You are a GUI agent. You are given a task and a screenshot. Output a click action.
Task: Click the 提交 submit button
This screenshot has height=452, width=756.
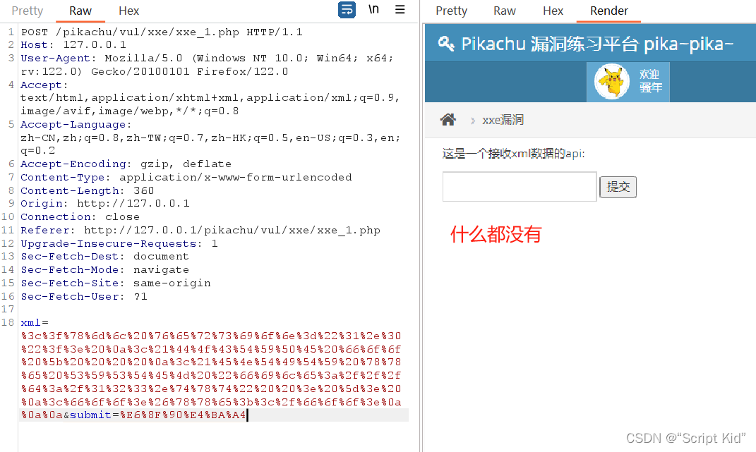618,187
